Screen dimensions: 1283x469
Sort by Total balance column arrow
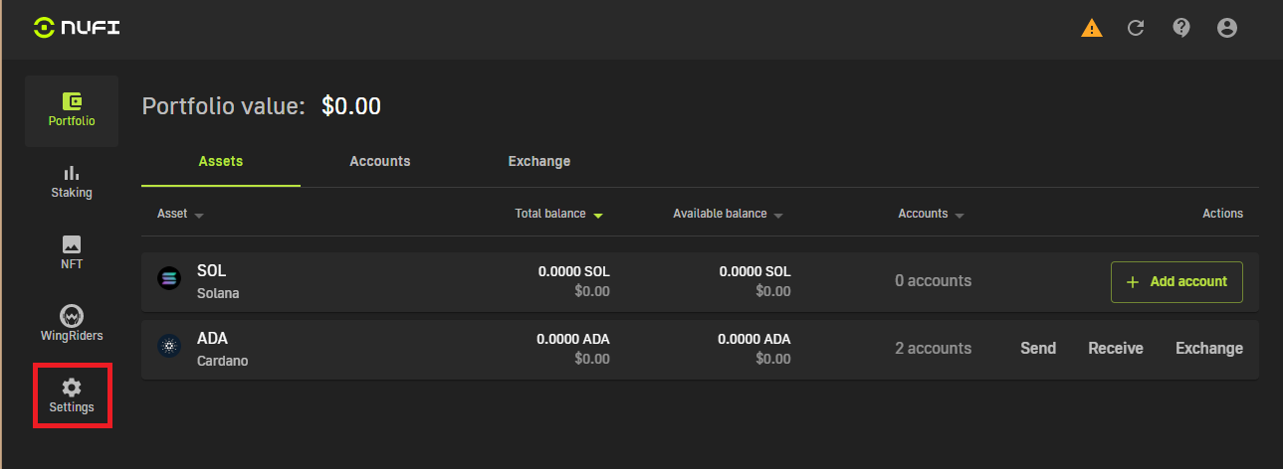(598, 215)
